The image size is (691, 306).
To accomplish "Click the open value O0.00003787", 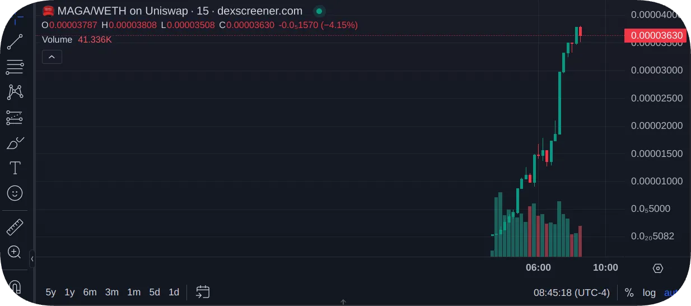I will point(69,25).
